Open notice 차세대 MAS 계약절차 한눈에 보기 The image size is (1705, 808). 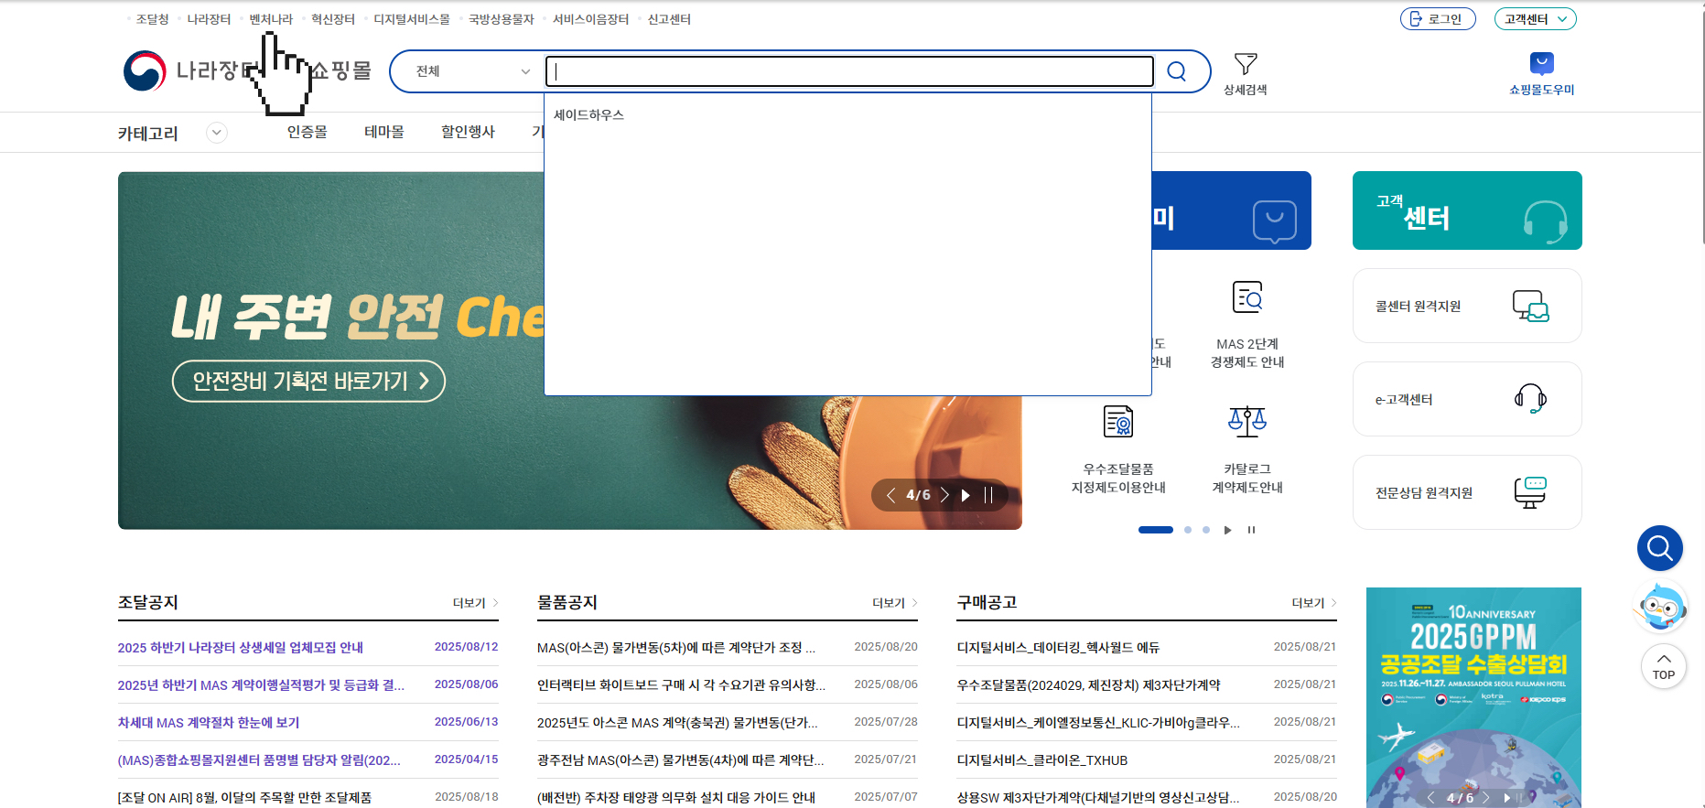point(208,723)
